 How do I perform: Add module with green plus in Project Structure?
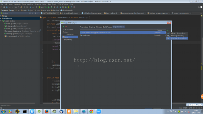coord(63,27)
